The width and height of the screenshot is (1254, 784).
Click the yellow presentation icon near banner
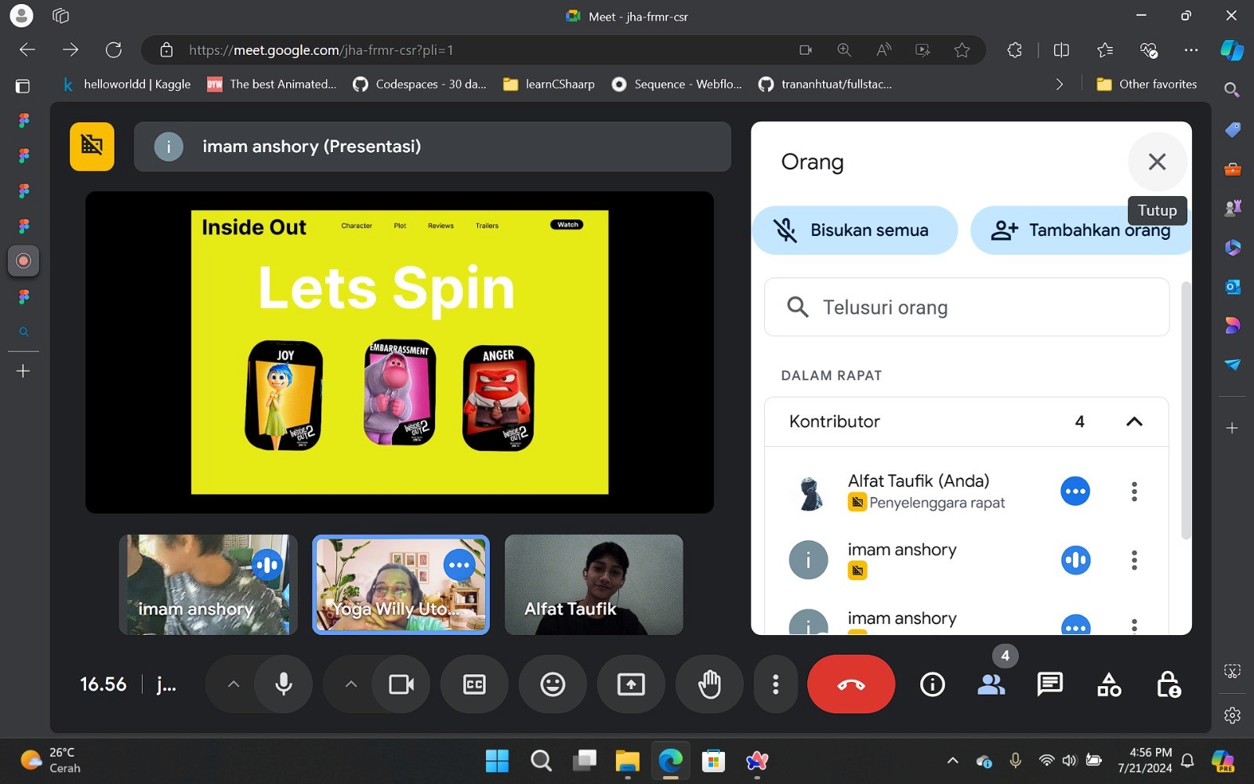tap(92, 147)
